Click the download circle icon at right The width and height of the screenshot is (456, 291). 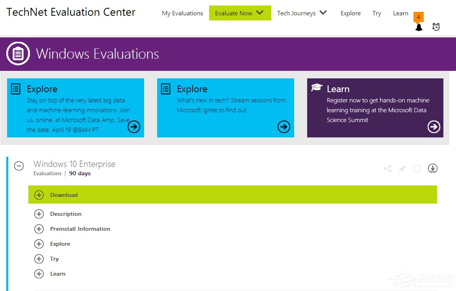click(433, 168)
